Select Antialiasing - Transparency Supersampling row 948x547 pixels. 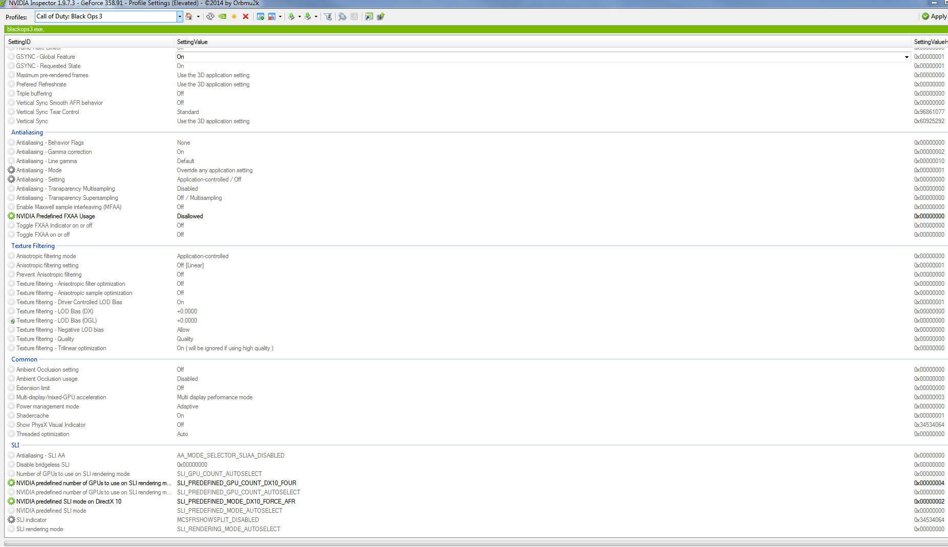coord(476,198)
